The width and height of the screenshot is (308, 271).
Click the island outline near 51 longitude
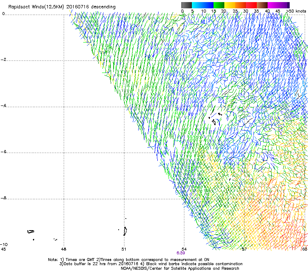point(125,231)
